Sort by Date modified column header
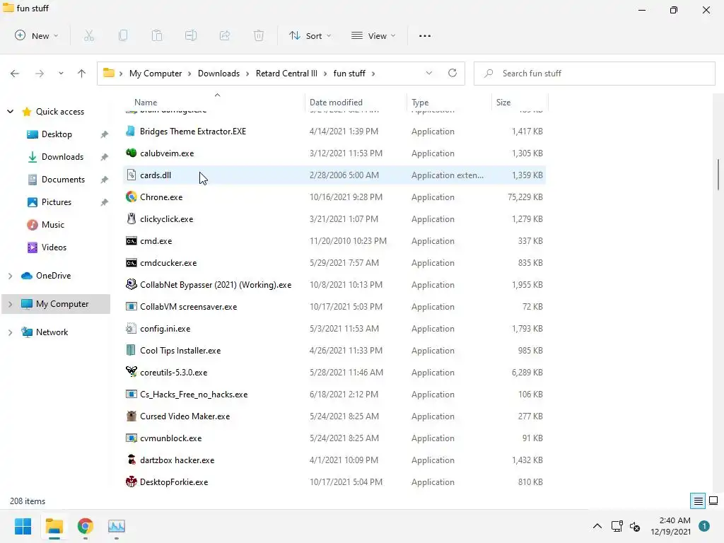Image resolution: width=724 pixels, height=543 pixels. (x=336, y=102)
